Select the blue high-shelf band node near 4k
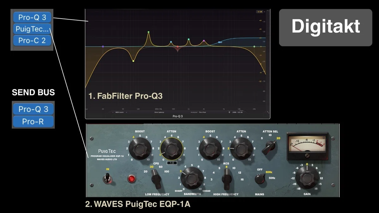 219,42
